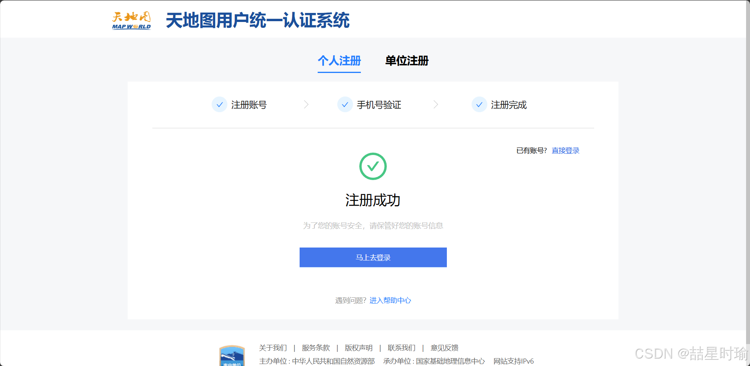Click the 注册账号 step label
The height and width of the screenshot is (366, 750).
point(249,105)
